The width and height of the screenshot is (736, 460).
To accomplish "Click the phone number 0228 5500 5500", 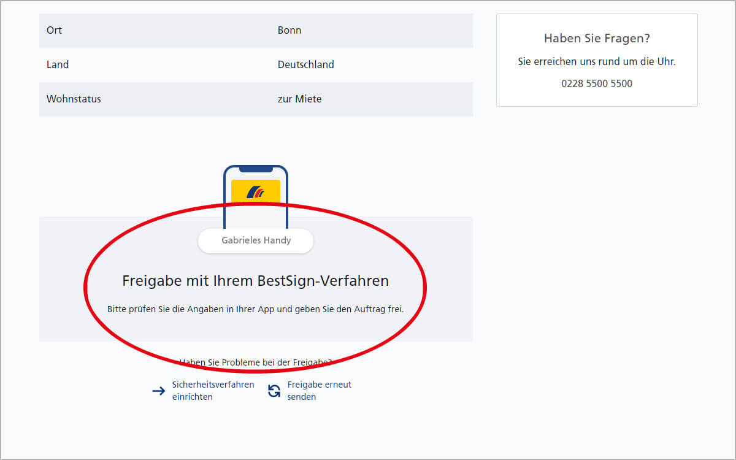I will pyautogui.click(x=597, y=83).
